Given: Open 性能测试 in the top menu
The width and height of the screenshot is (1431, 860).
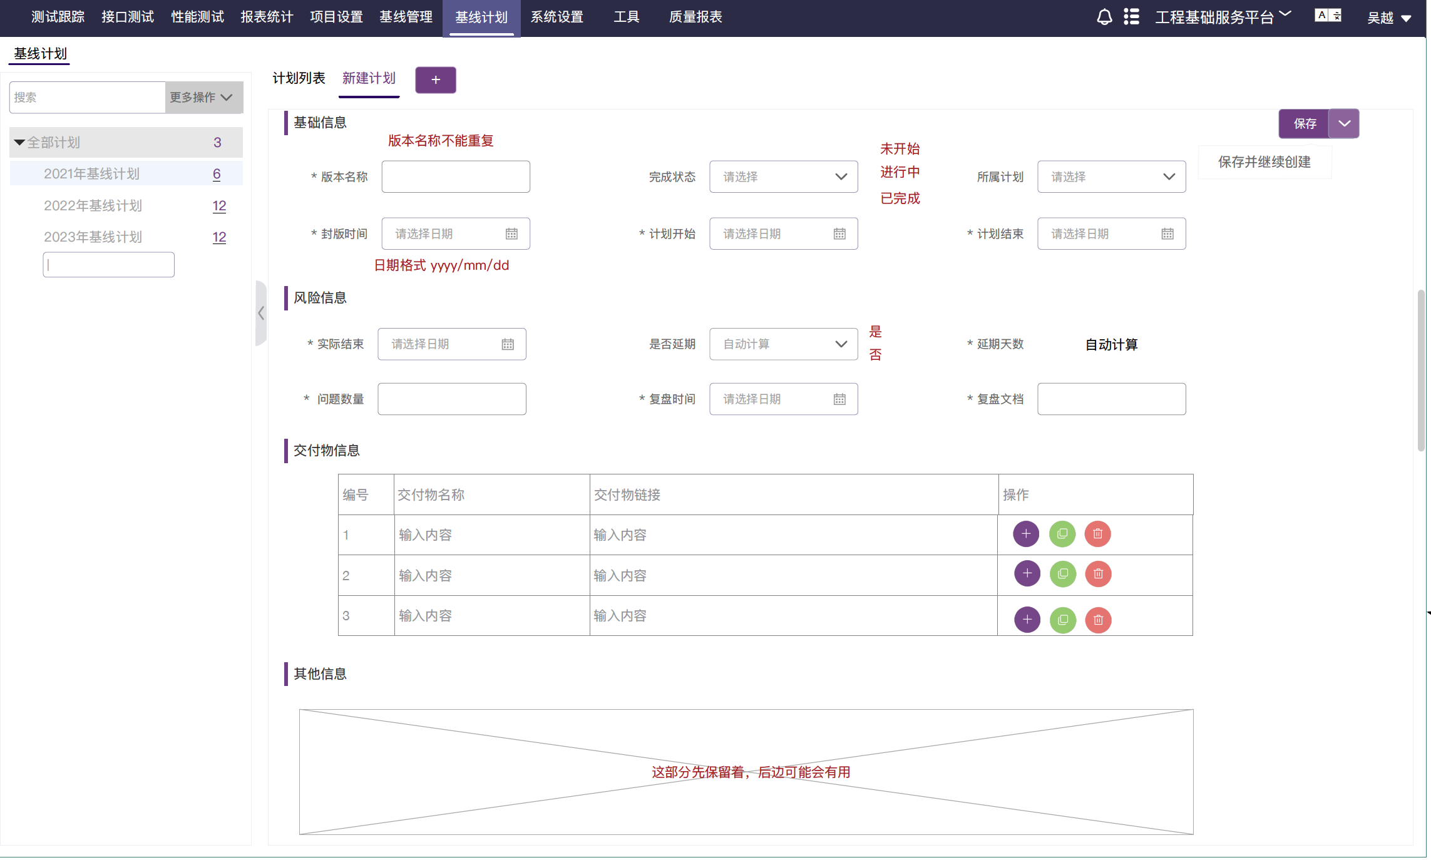Looking at the screenshot, I should tap(197, 17).
